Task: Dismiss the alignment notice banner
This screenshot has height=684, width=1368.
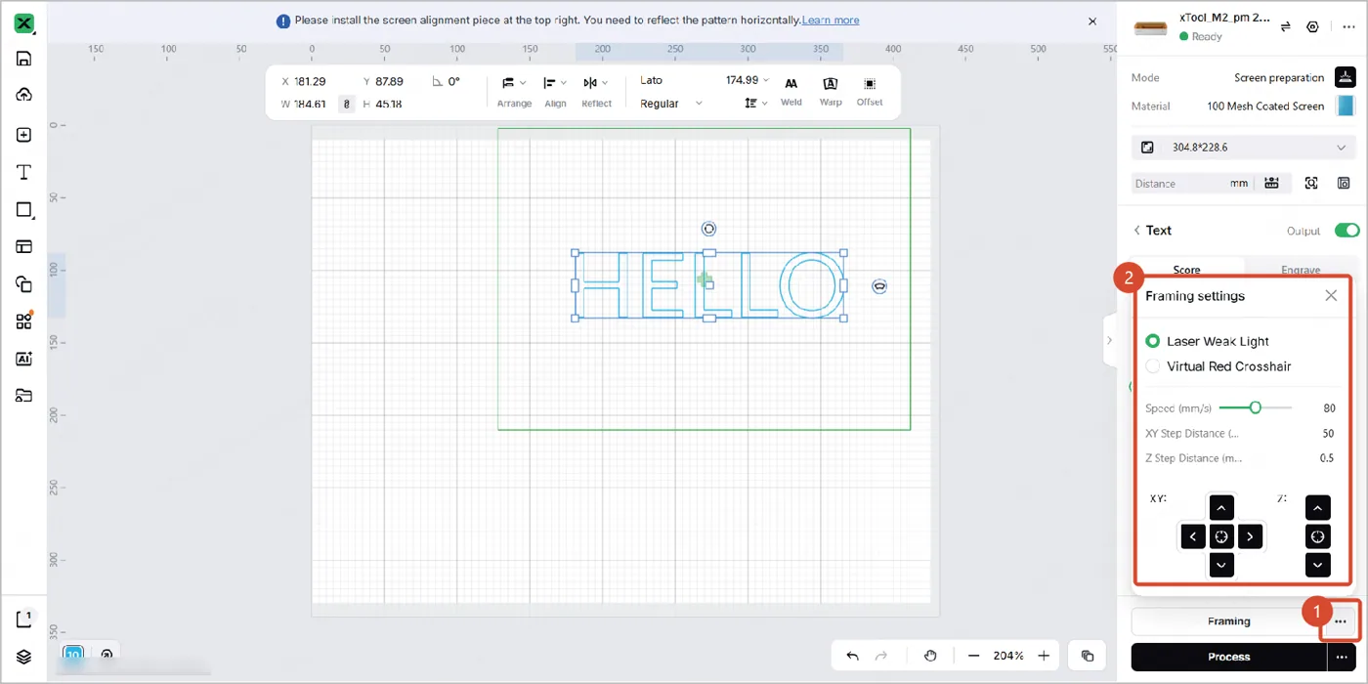Action: click(x=1092, y=21)
